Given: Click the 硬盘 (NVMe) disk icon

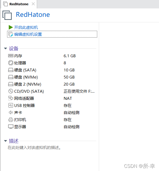Looking at the screenshot, I should click(x=11, y=77).
